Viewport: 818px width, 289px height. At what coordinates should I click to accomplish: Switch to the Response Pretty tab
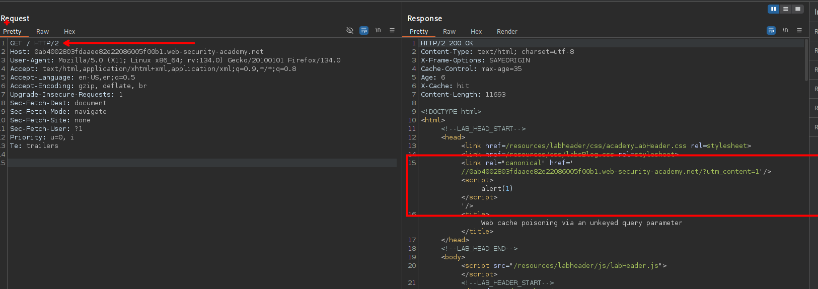point(419,31)
